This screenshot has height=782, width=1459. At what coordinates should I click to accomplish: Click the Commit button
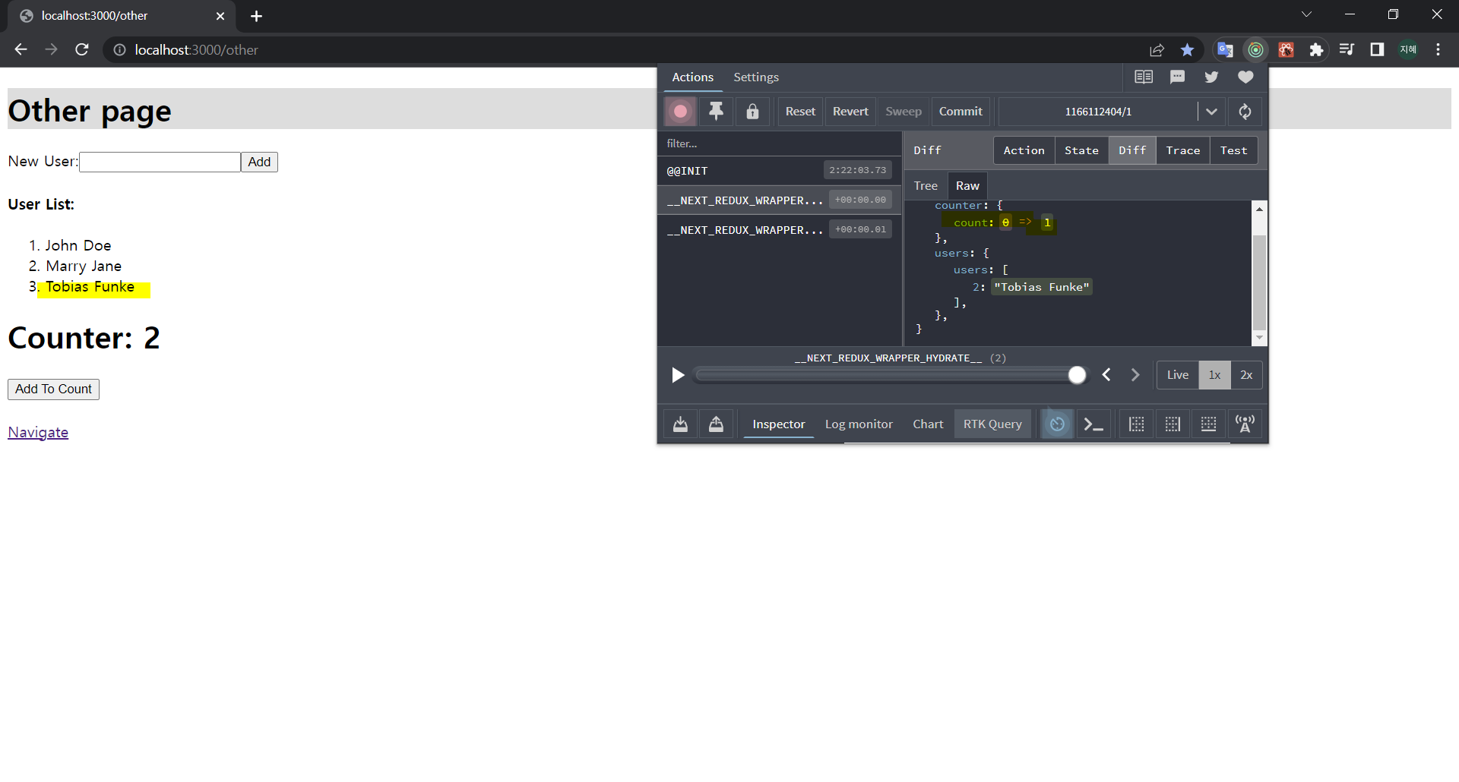click(x=961, y=112)
